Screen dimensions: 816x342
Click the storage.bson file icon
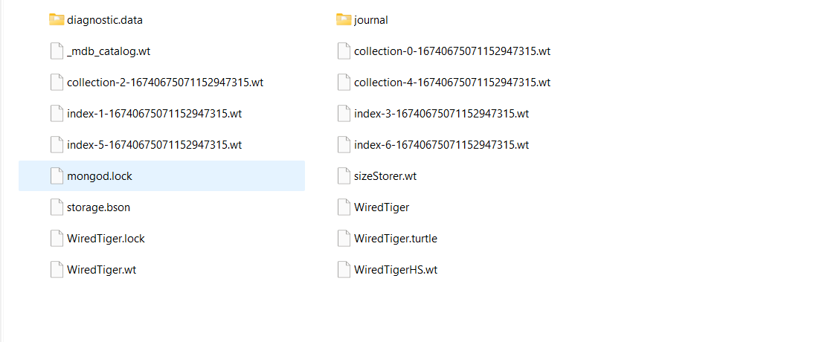(x=57, y=207)
